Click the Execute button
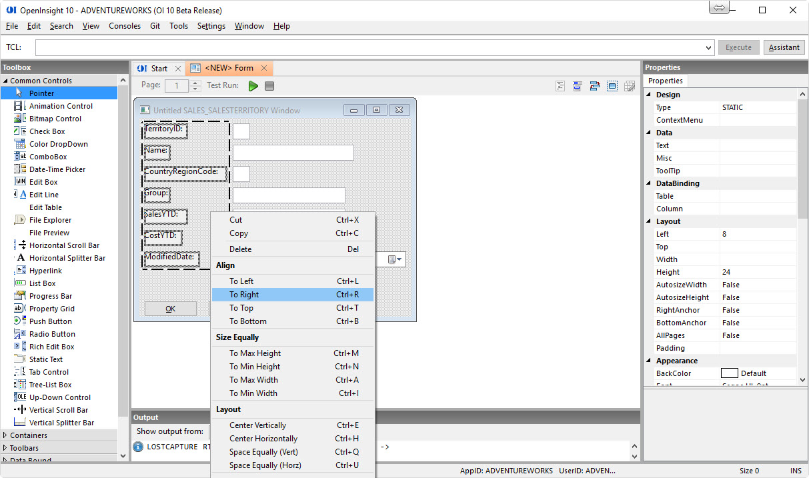Image resolution: width=809 pixels, height=478 pixels. [x=738, y=48]
